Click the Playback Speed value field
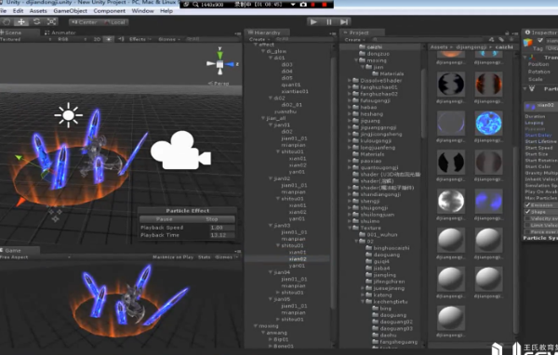The height and width of the screenshot is (355, 558). click(x=222, y=228)
